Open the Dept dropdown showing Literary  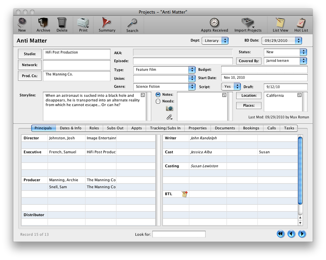pos(215,40)
